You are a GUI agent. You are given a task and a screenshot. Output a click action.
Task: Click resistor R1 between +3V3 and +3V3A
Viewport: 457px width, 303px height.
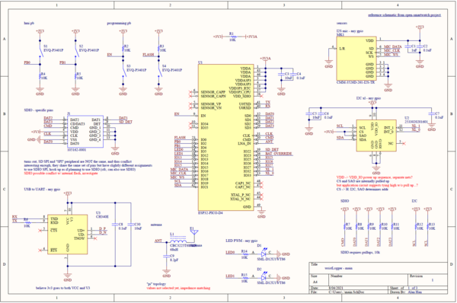[232, 37]
